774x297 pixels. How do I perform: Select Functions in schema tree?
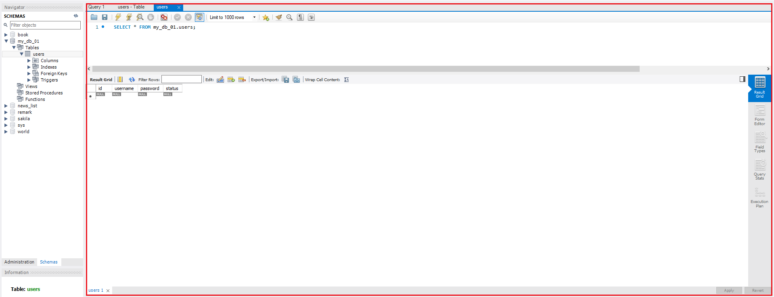point(35,99)
